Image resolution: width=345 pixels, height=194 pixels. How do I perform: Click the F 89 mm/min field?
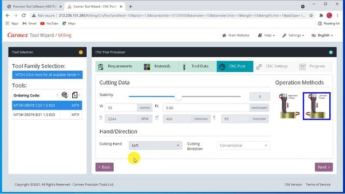pyautogui.click(x=235, y=119)
